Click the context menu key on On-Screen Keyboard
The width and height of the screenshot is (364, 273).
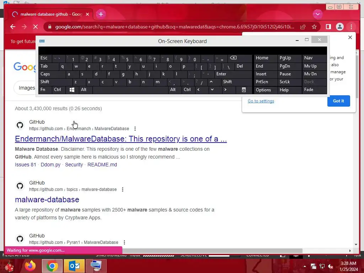[x=244, y=90]
